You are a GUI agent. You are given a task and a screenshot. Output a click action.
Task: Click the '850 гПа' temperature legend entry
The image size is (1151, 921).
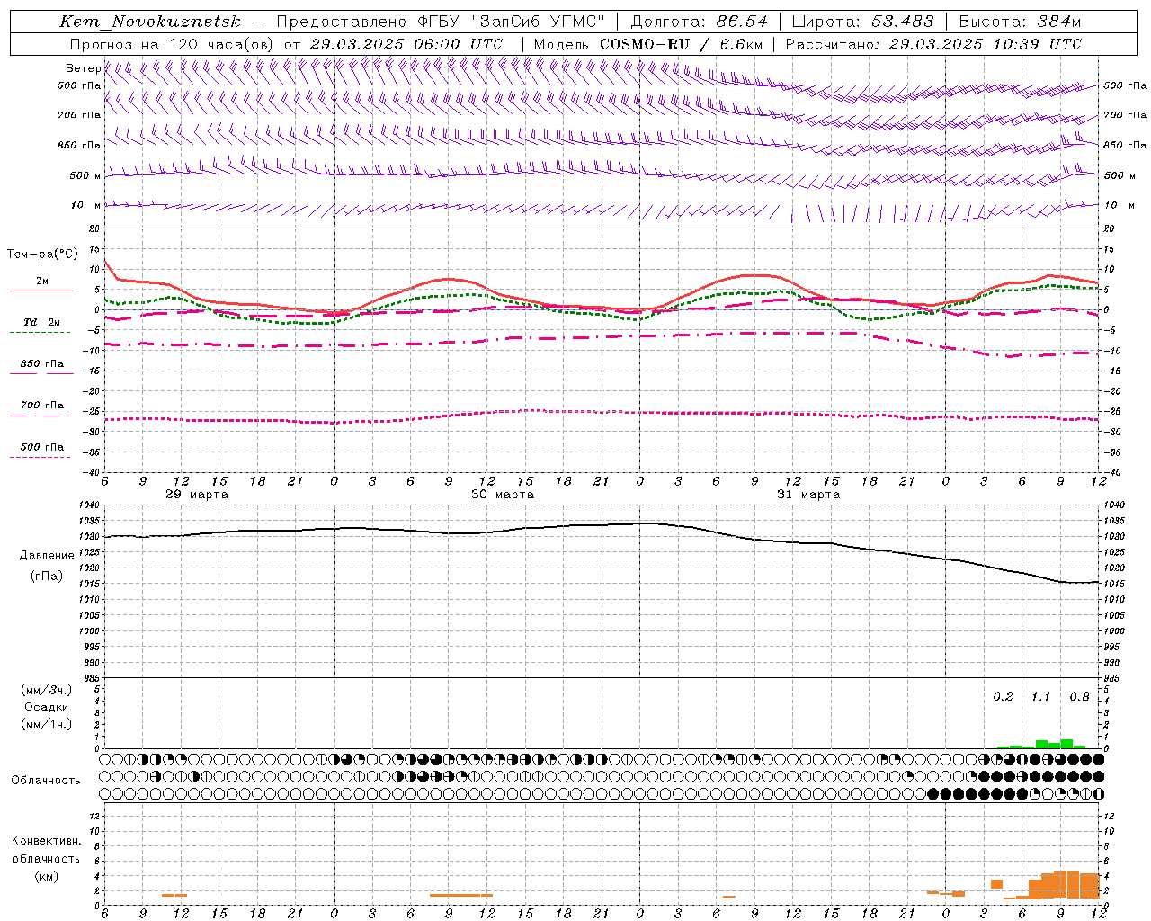(41, 364)
